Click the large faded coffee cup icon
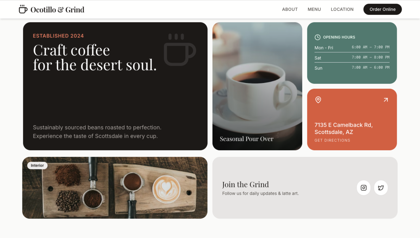This screenshot has height=238, width=420. pos(180,50)
